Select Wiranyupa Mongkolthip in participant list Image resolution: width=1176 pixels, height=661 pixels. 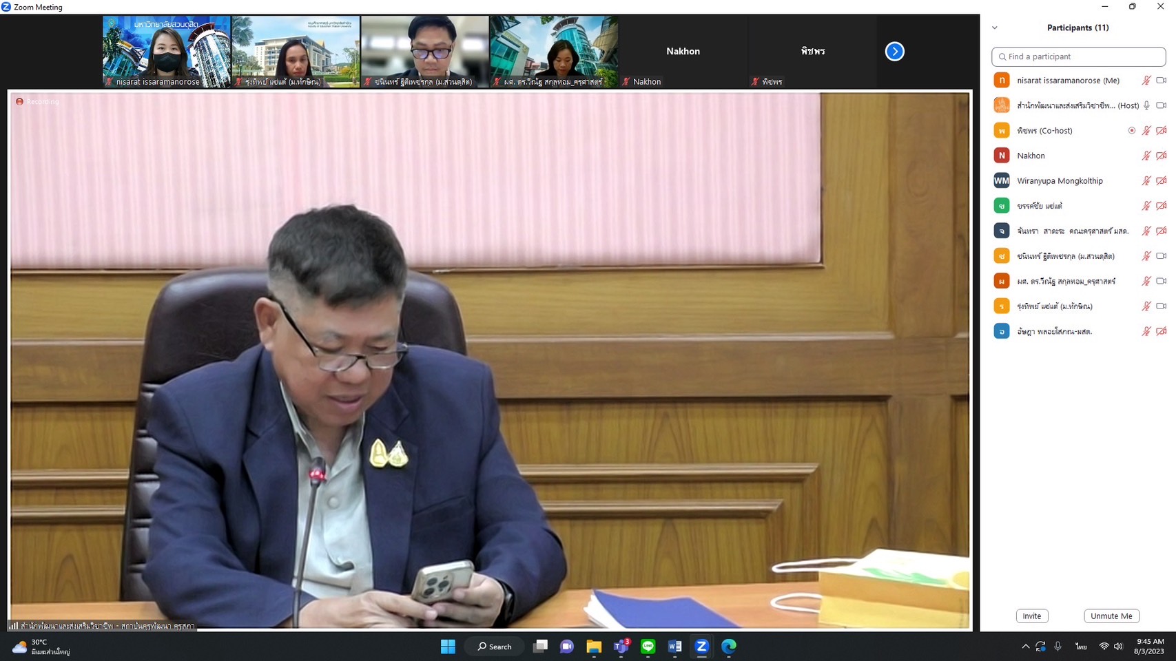click(1060, 181)
